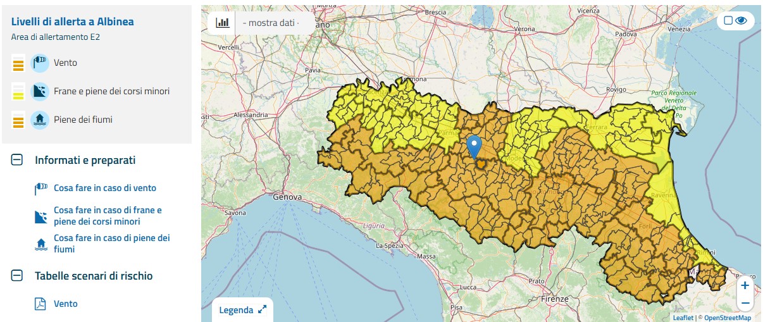Click the PDF icon next to Vento table
The image size is (763, 322).
(x=40, y=304)
